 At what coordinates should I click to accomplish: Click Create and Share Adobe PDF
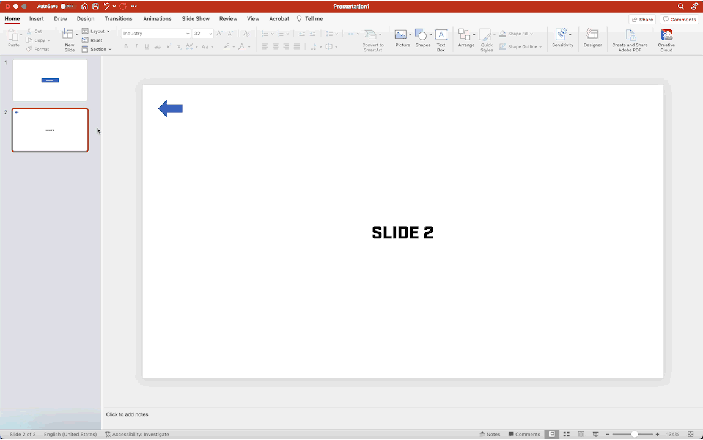630,39
